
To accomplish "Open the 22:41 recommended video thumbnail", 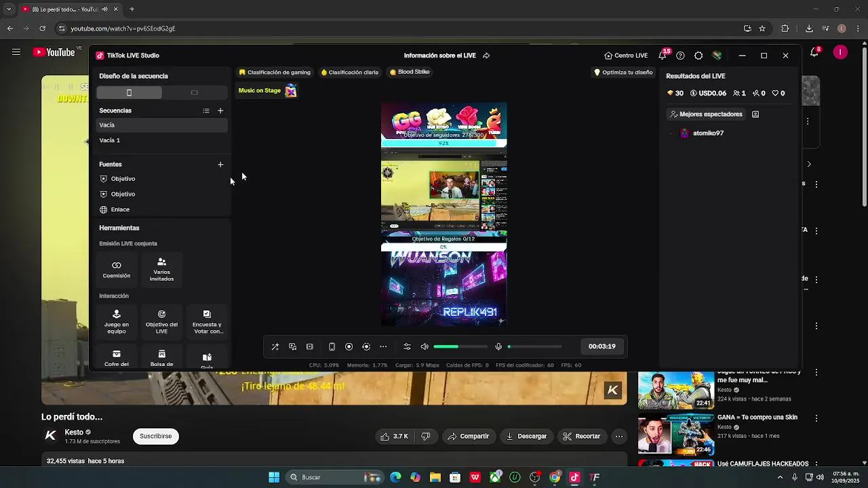I will pos(676,390).
